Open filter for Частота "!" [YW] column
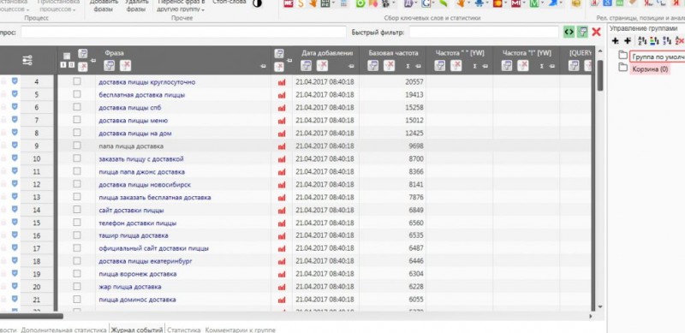This screenshot has height=333, width=685. pos(507,66)
